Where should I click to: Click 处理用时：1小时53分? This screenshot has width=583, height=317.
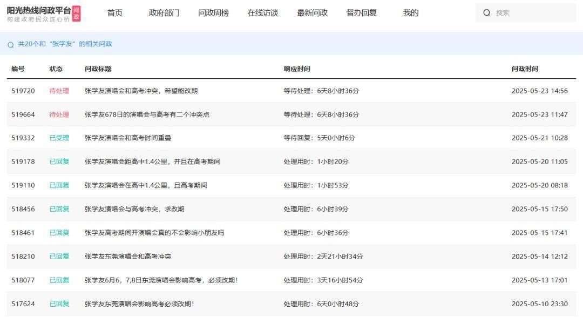coord(316,185)
